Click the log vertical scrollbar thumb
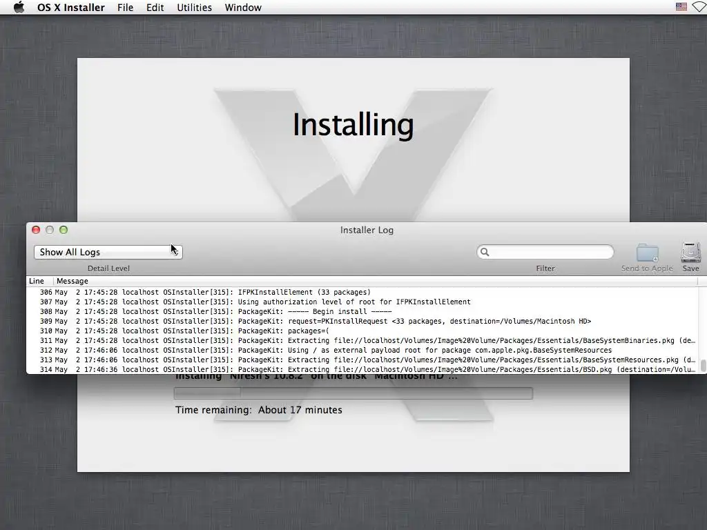The image size is (707, 530). pyautogui.click(x=703, y=366)
